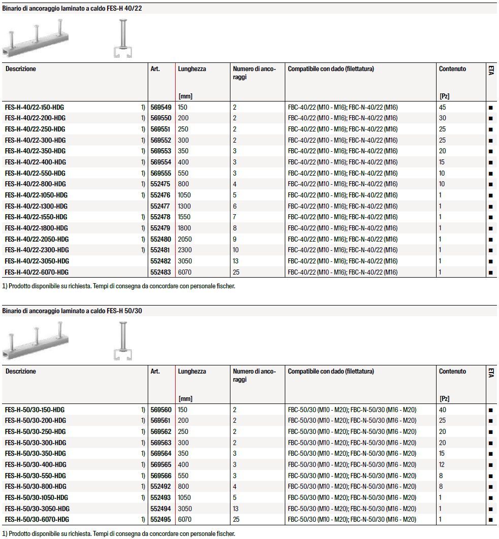Select article number 569549
Screen dimensions: 499x539
click(161, 108)
